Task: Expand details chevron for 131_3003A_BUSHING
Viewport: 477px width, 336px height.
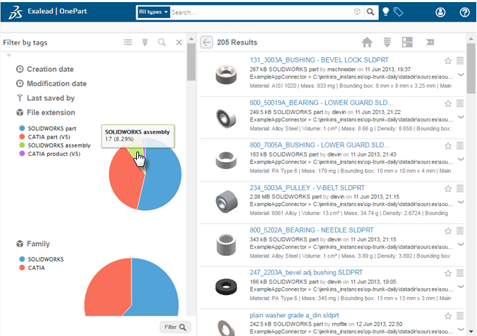Action: [460, 74]
